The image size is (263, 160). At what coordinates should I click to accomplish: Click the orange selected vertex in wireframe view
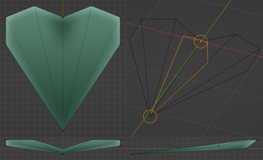click(201, 41)
